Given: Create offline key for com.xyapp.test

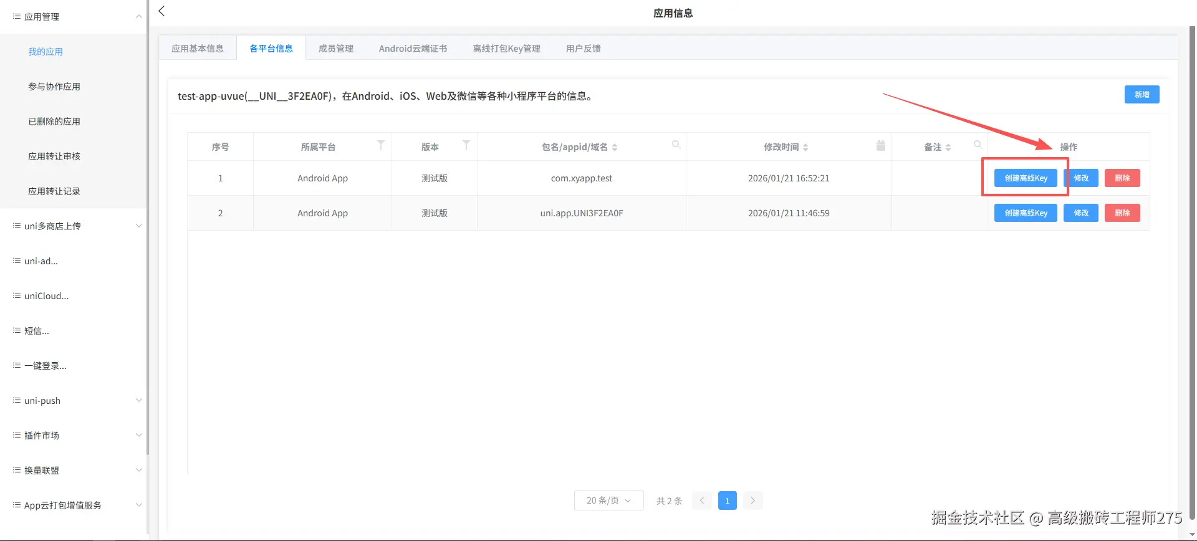Looking at the screenshot, I should 1026,178.
